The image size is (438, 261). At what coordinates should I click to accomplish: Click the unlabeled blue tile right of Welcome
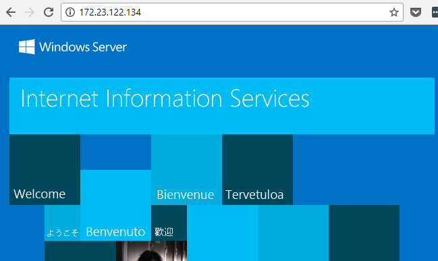click(115, 152)
